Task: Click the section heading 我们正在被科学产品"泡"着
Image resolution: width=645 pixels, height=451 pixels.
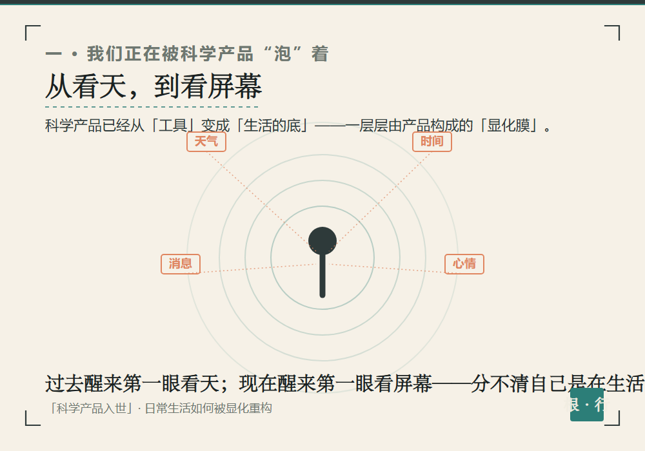Action: (x=187, y=54)
